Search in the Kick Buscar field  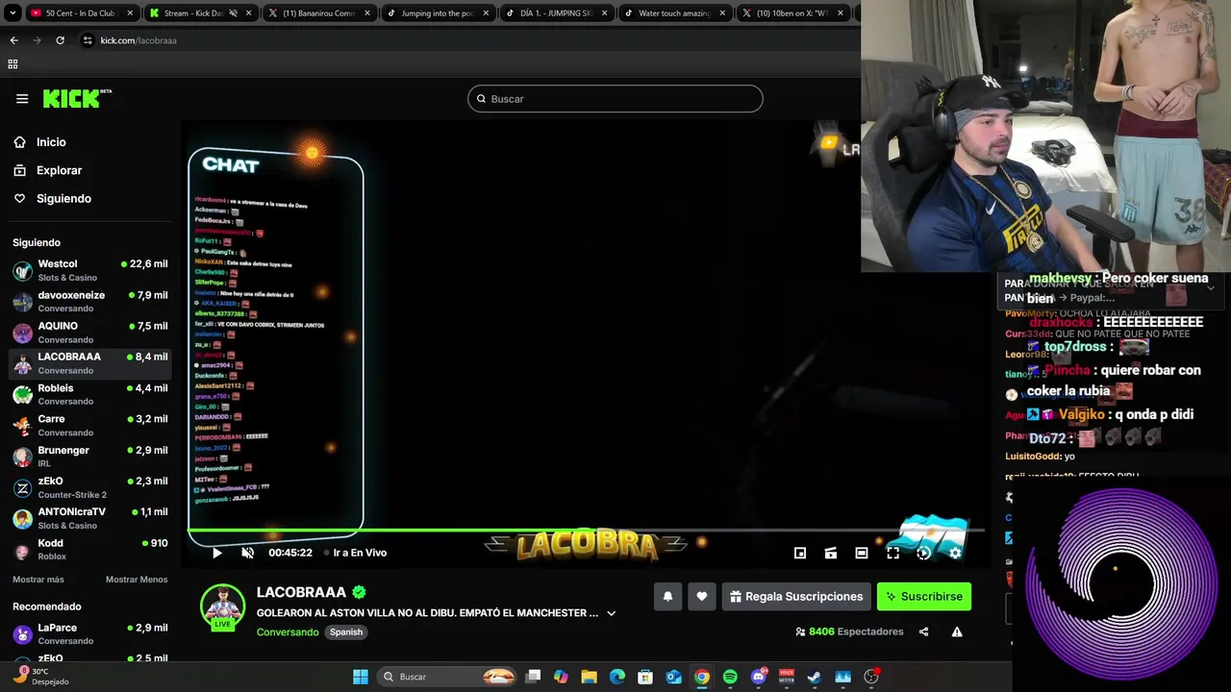click(x=615, y=99)
